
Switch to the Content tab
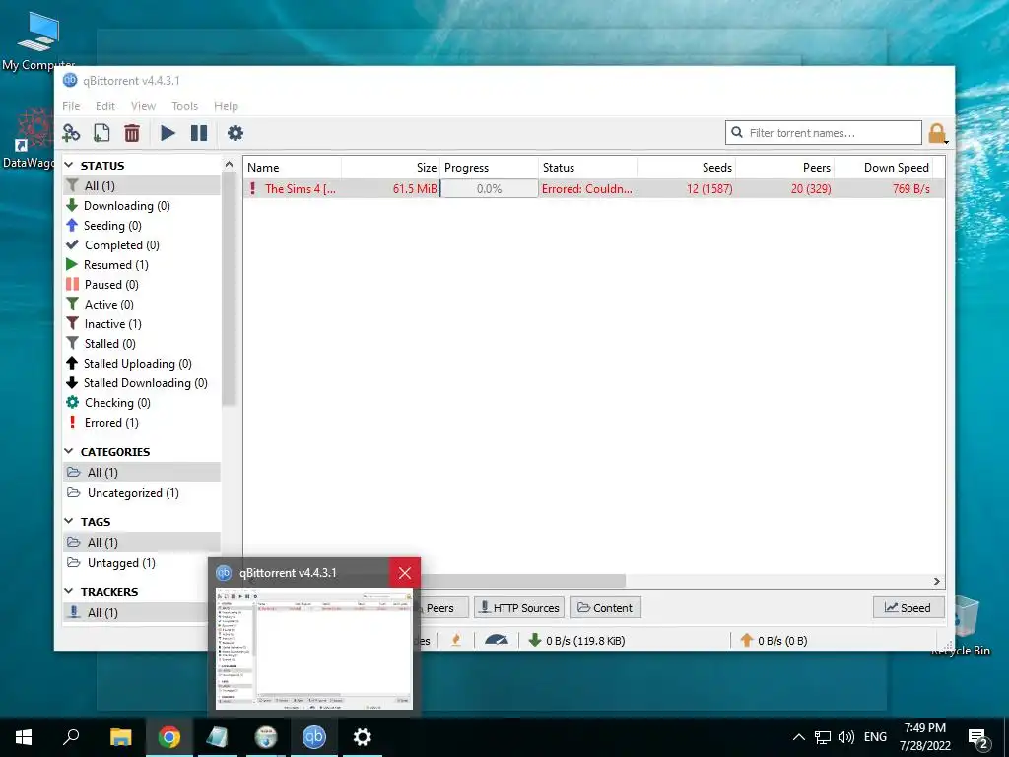605,607
